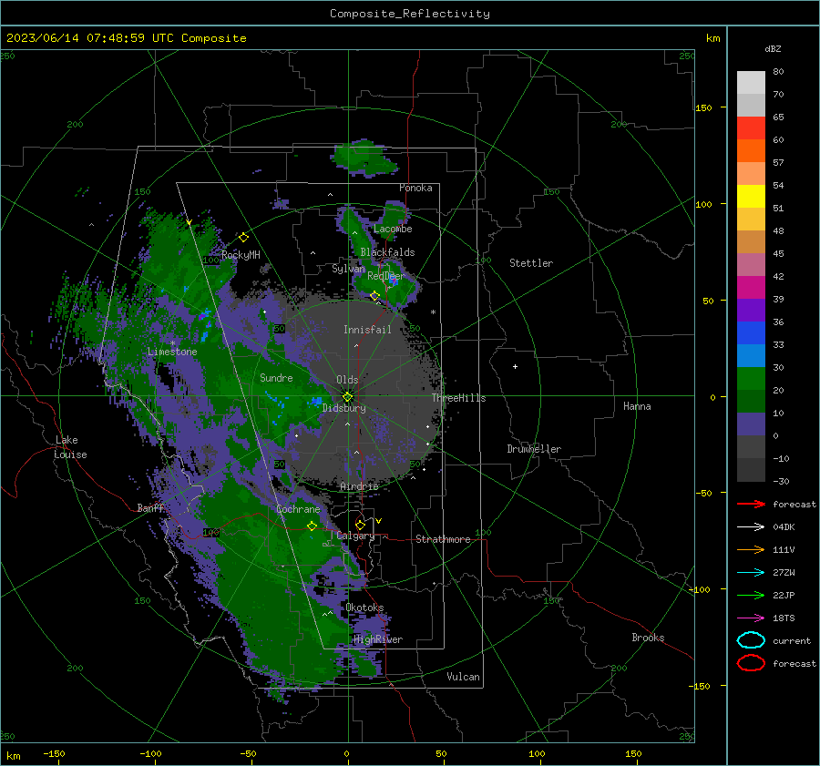This screenshot has width=820, height=766.
Task: Click the Blackfalds map label
Action: click(x=387, y=252)
